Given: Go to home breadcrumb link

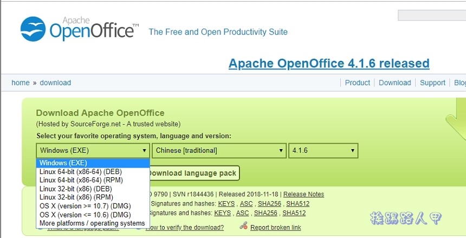Looking at the screenshot, I should pyautogui.click(x=21, y=83).
